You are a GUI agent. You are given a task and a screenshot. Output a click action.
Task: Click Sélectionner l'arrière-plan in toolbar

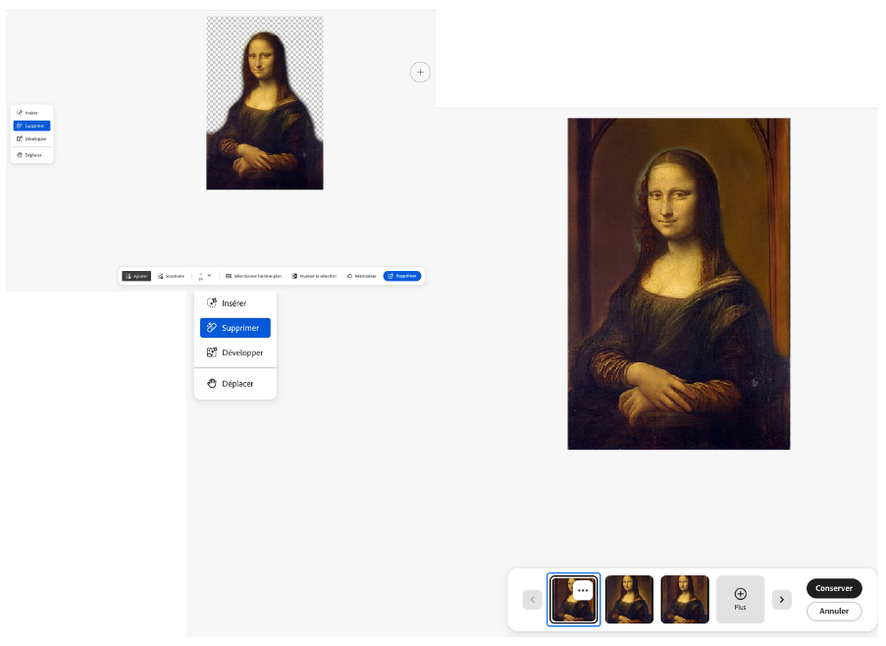(x=253, y=276)
